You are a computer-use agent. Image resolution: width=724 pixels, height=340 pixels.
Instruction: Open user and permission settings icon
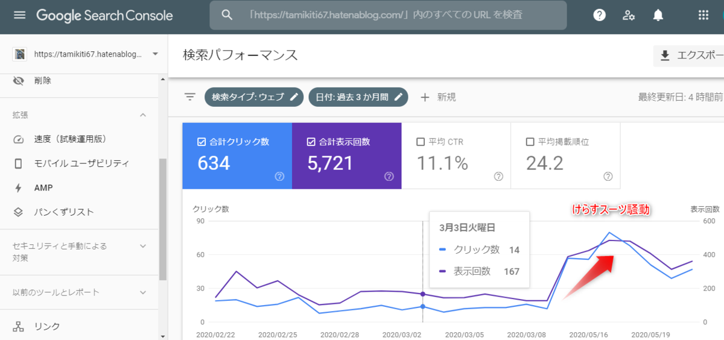[x=629, y=15]
